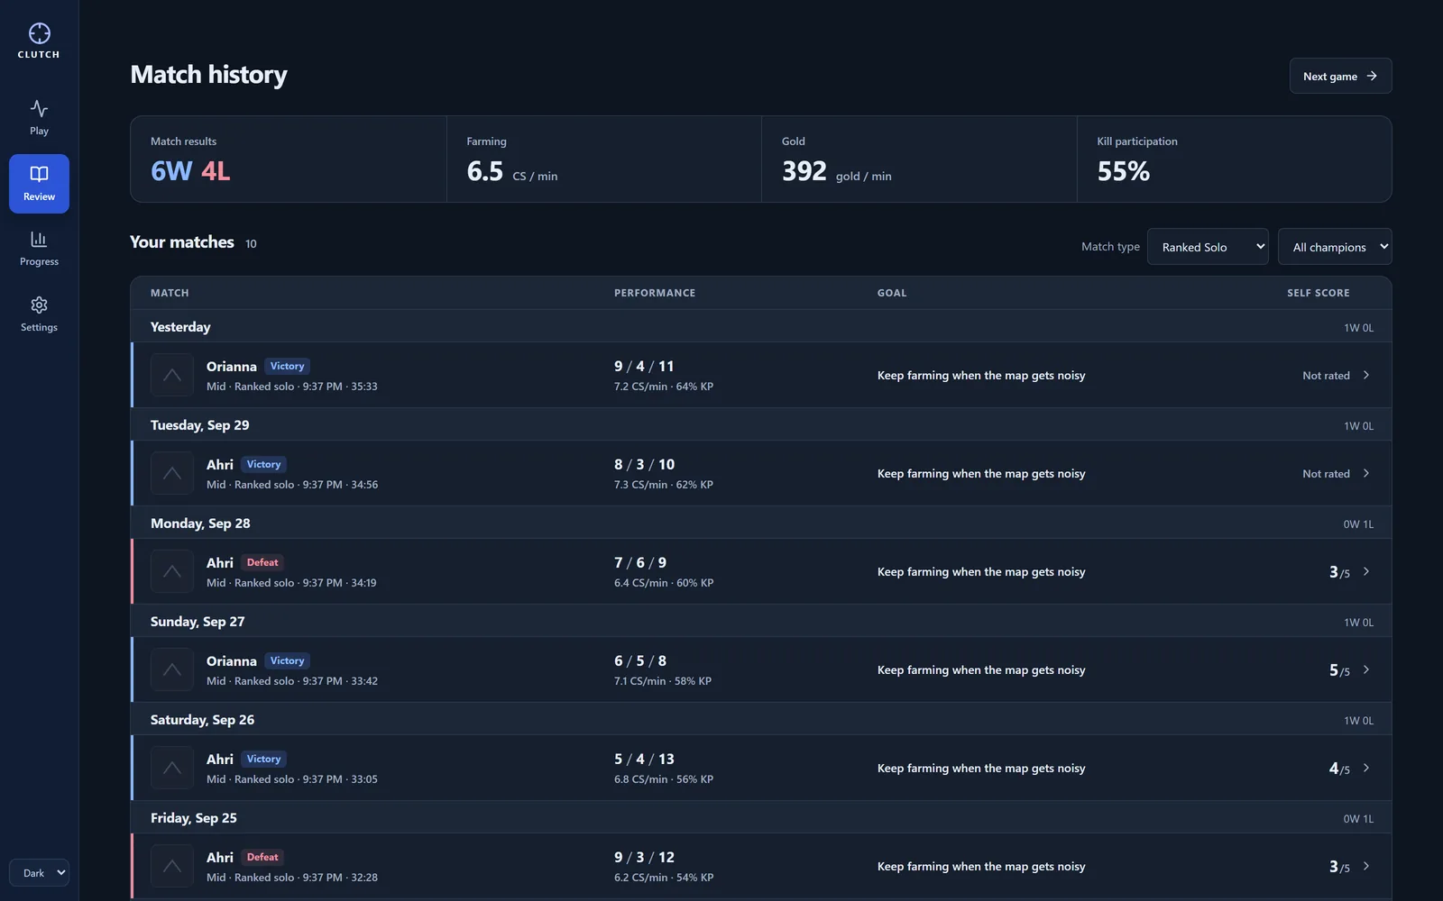
Task: Open Friday Sep 25 Ahri match chevron
Action: coord(1366,866)
